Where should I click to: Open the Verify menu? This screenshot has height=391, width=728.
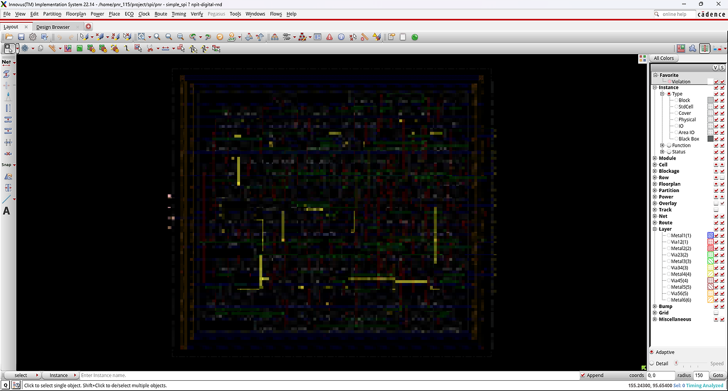(197, 14)
